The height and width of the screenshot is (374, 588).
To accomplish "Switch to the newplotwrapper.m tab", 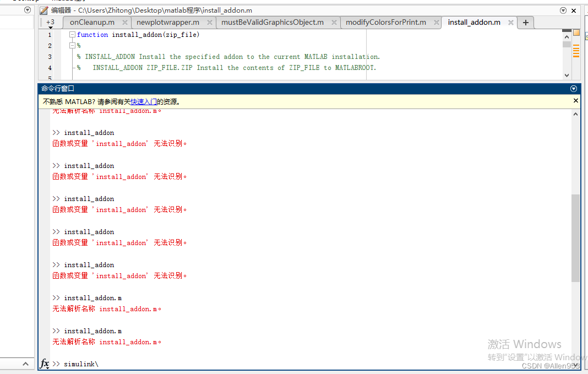I will click(167, 23).
